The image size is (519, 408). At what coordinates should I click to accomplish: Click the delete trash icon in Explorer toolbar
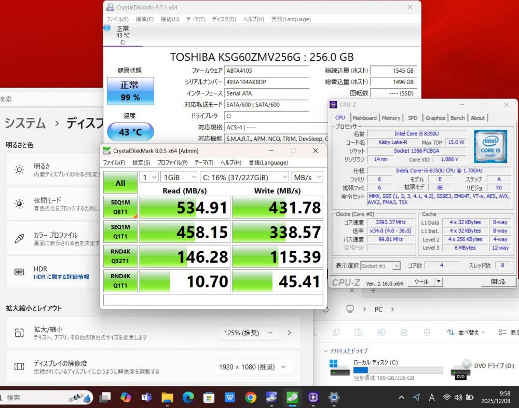click(427, 332)
